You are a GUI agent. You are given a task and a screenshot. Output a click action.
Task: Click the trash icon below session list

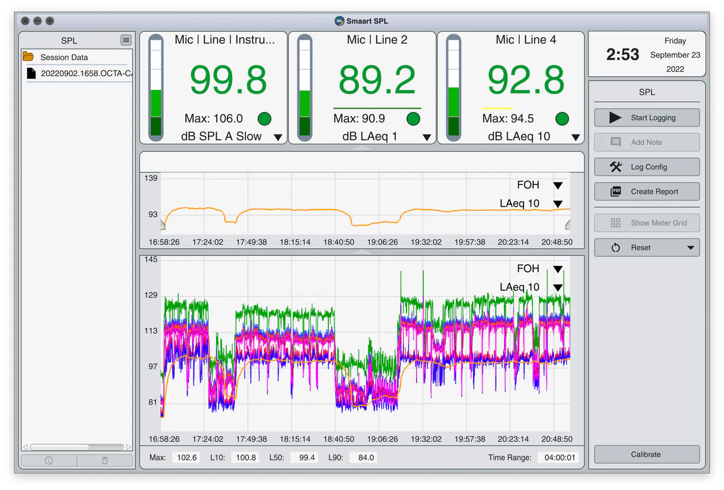(105, 461)
